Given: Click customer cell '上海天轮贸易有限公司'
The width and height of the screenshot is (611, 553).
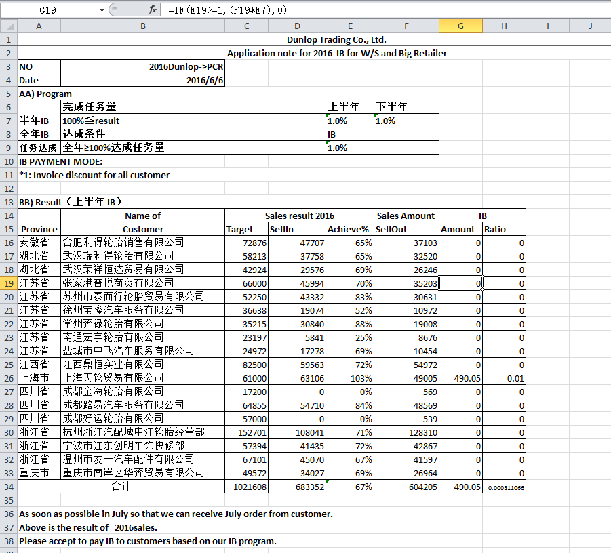Looking at the screenshot, I should (142, 379).
